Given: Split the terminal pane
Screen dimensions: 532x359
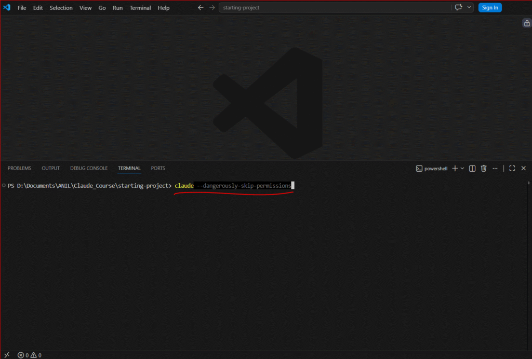Looking at the screenshot, I should point(472,168).
